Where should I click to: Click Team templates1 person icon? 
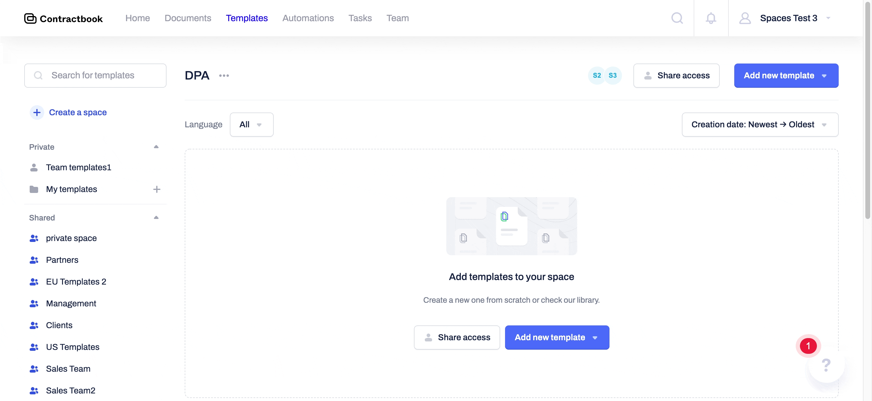34,167
